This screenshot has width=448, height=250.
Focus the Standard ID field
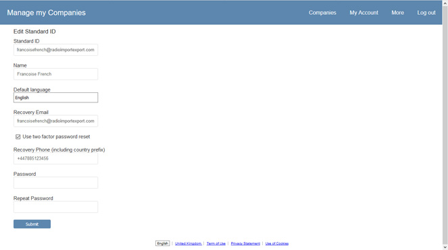coord(55,50)
